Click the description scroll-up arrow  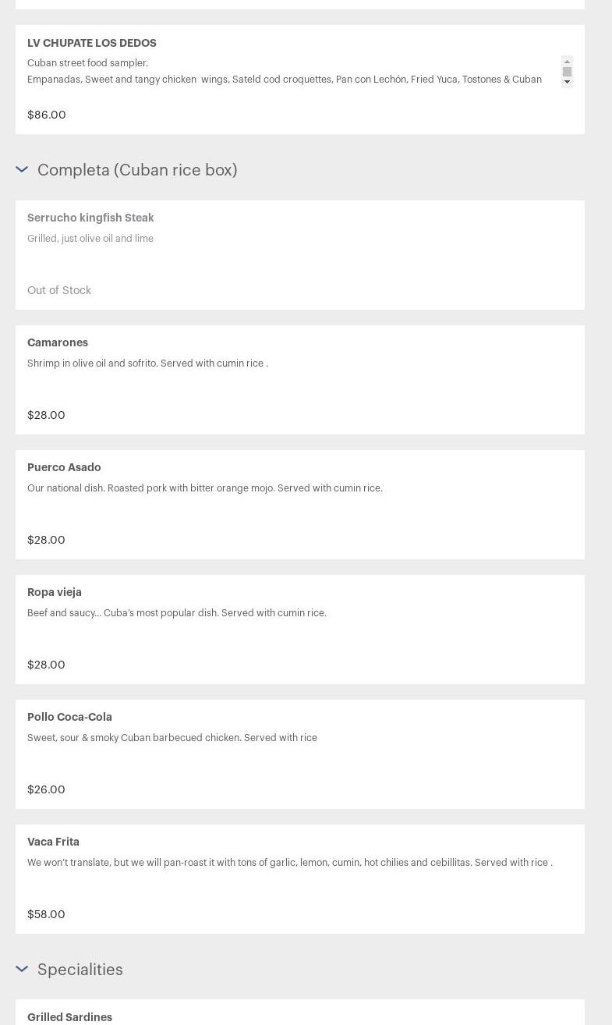[x=568, y=61]
